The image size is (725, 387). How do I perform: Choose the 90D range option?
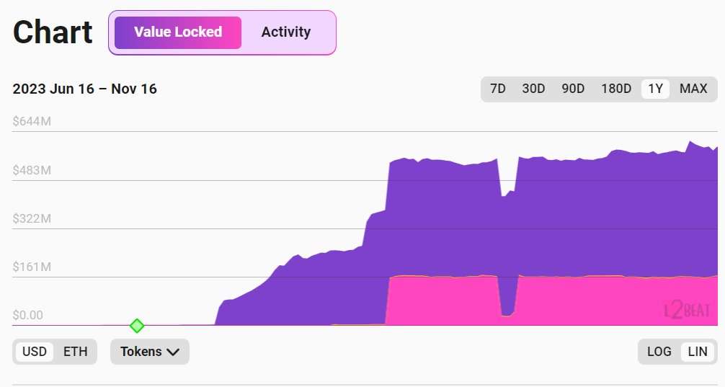(x=573, y=89)
